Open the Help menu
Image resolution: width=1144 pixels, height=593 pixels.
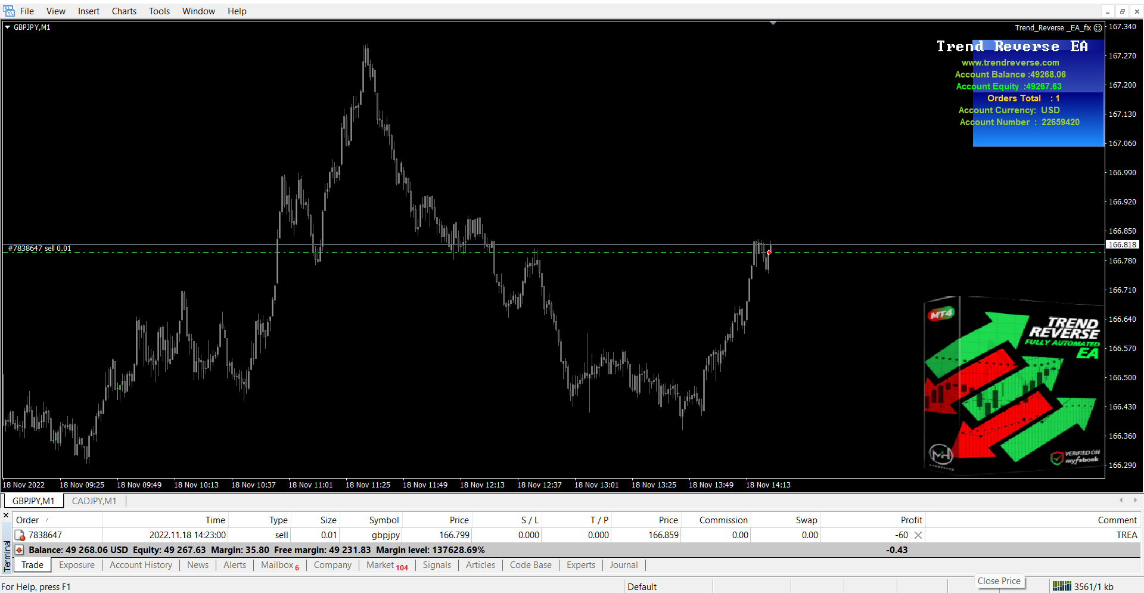tap(237, 11)
